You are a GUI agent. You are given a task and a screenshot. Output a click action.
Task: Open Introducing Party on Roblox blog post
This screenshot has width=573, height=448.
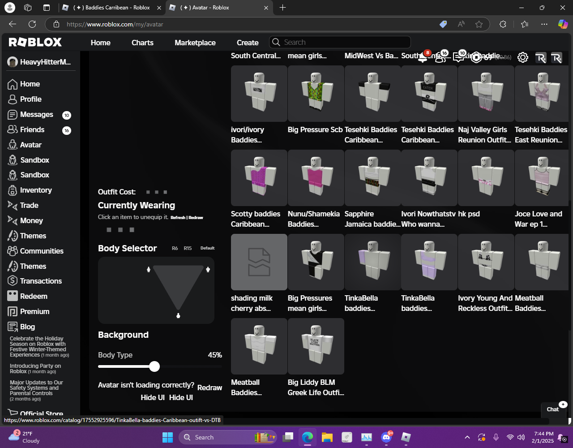click(x=35, y=369)
